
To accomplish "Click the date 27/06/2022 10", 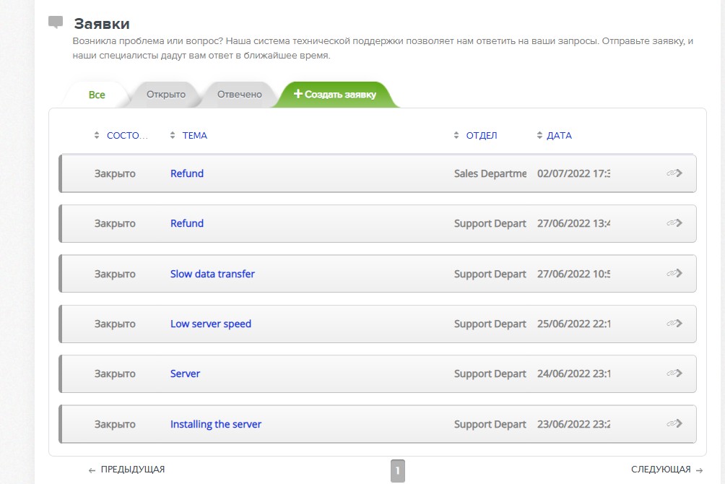I will coord(573,274).
